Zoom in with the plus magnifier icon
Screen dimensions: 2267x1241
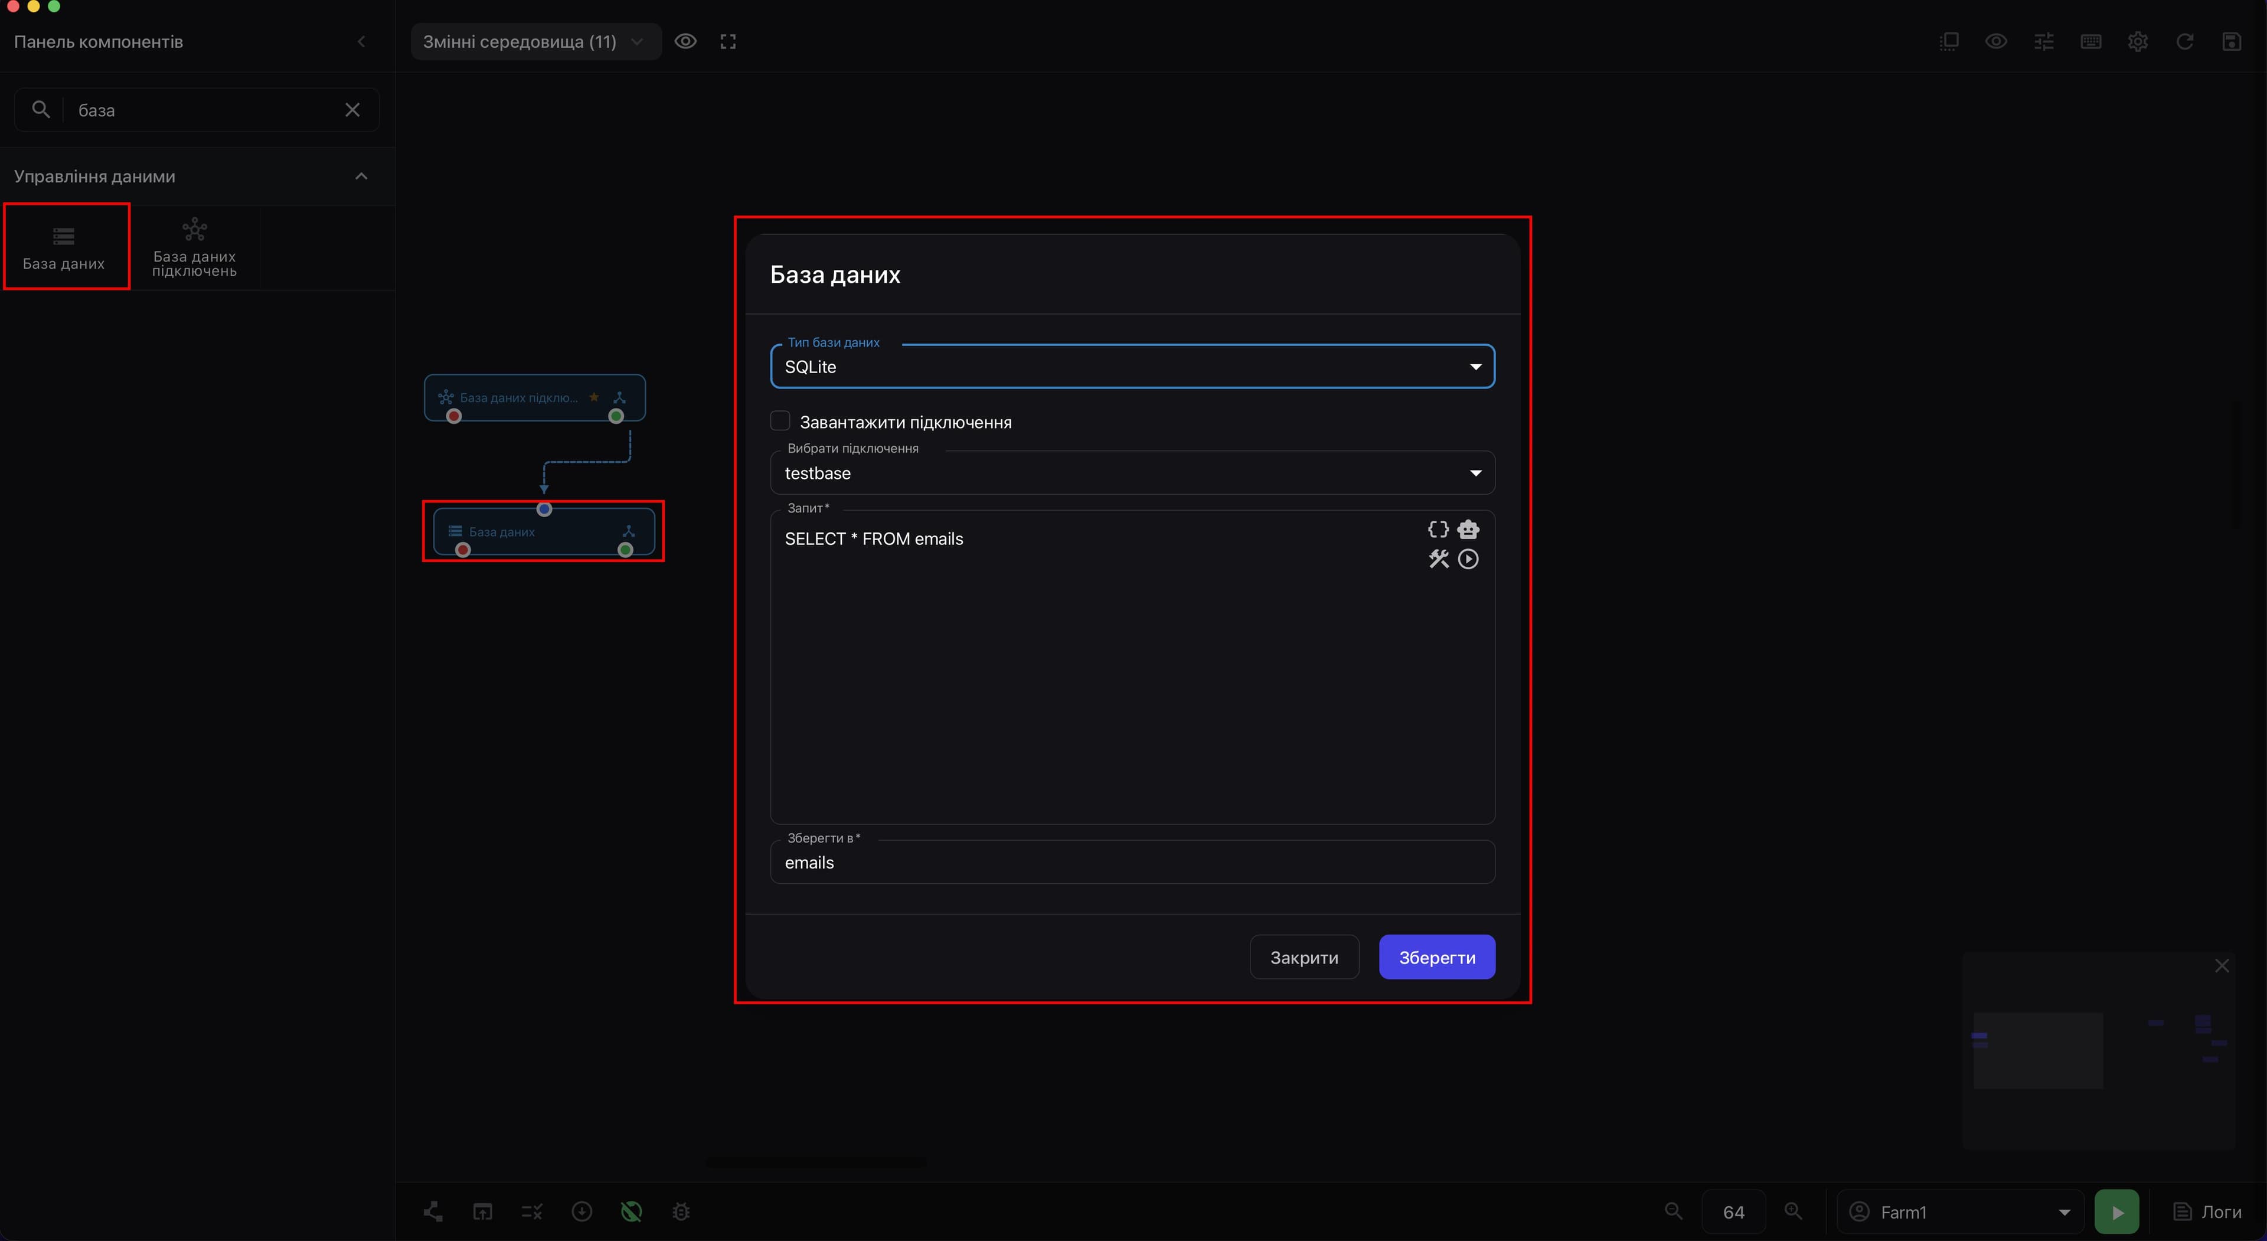[1794, 1211]
